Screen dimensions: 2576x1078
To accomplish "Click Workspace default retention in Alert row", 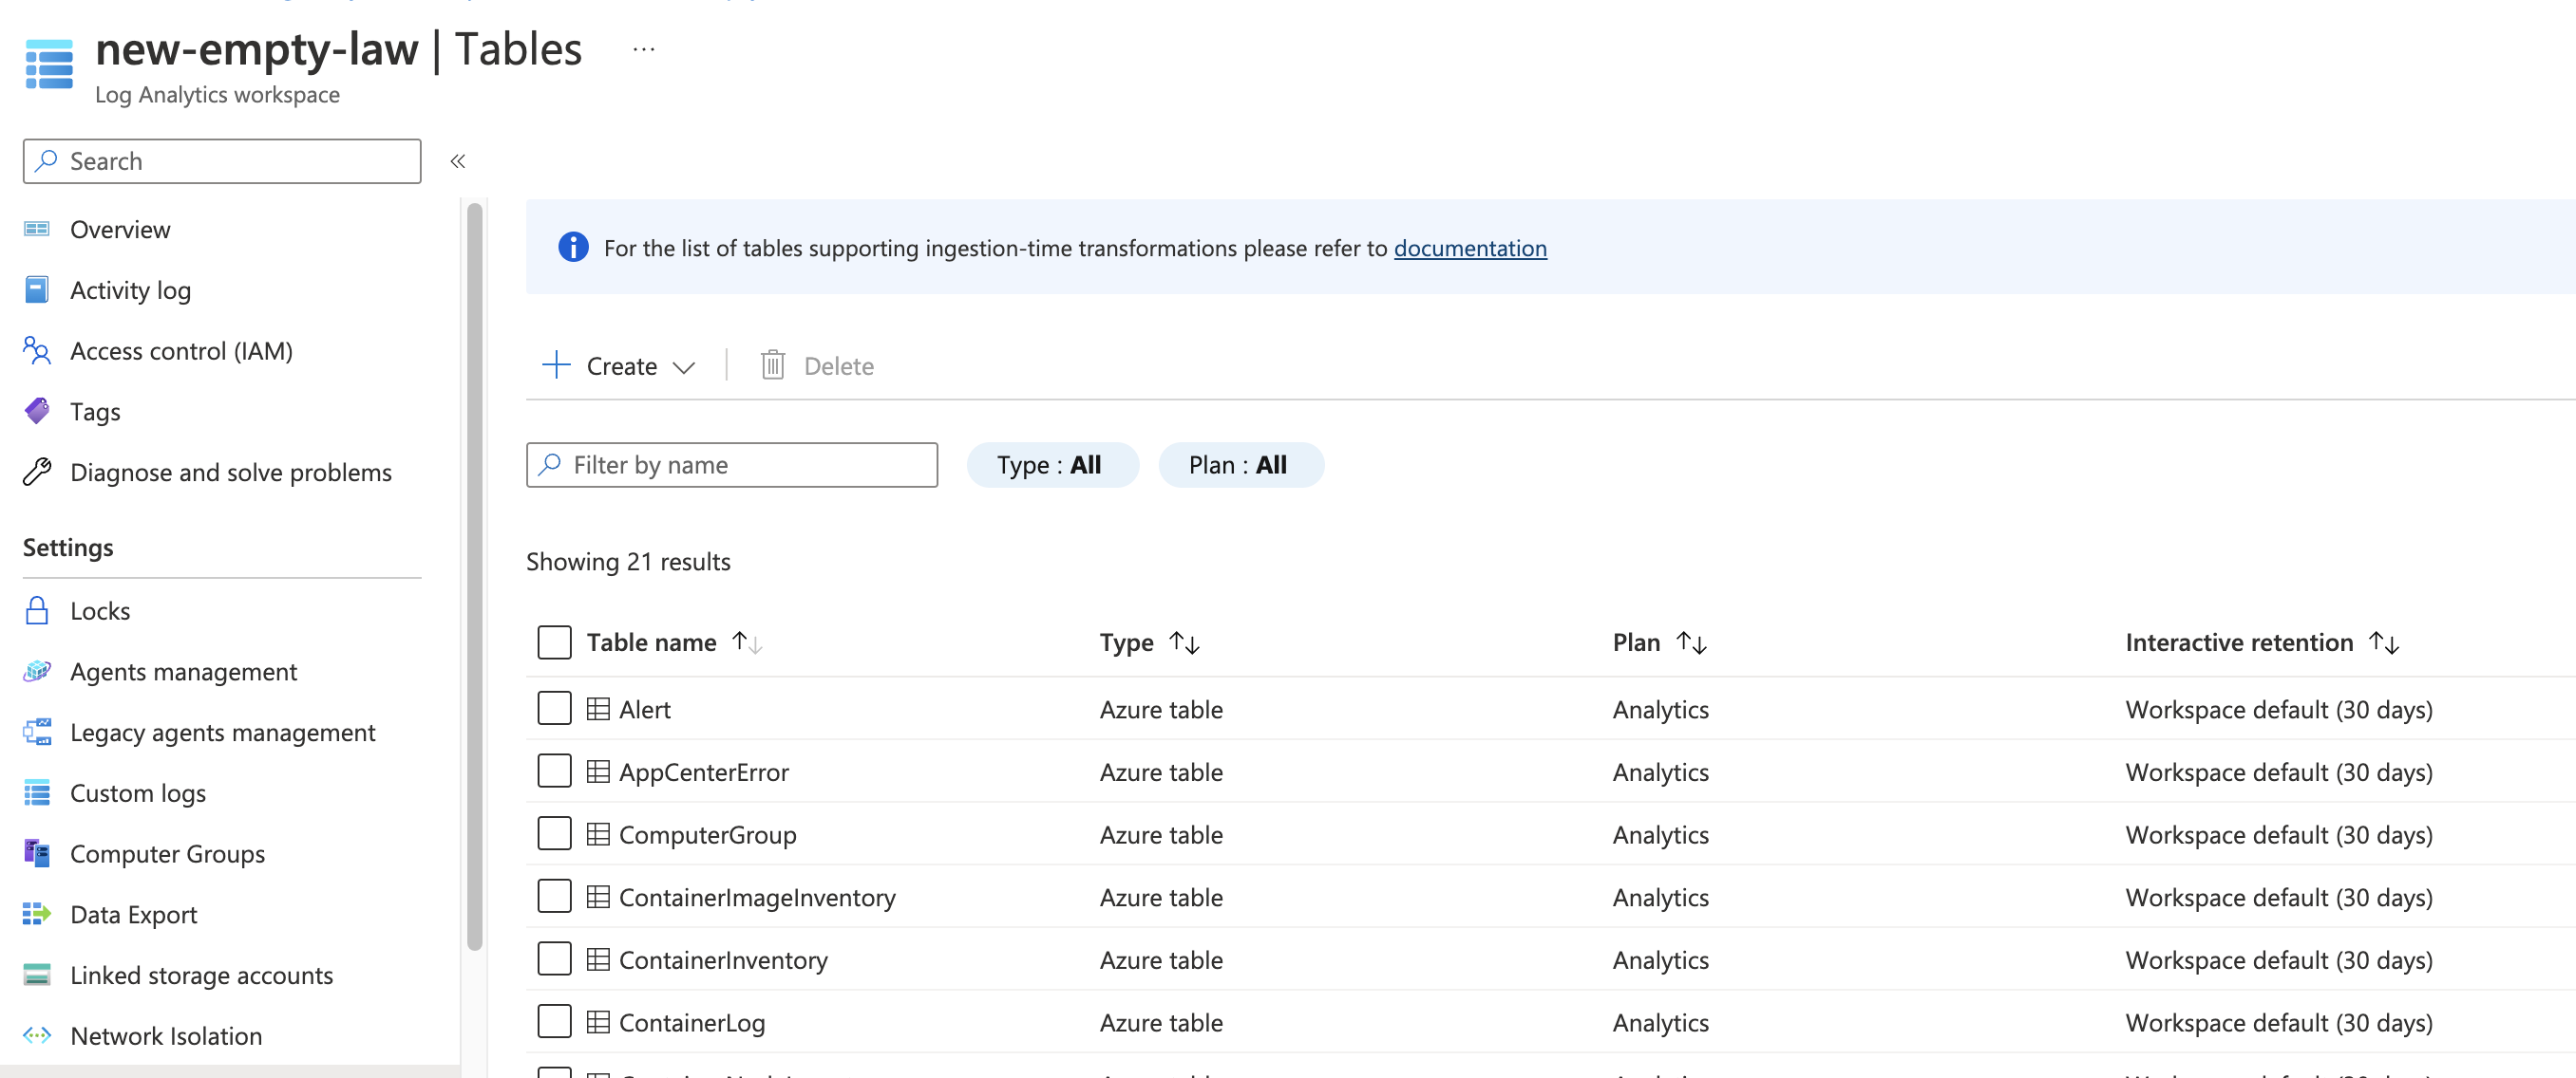I will pos(2278,710).
